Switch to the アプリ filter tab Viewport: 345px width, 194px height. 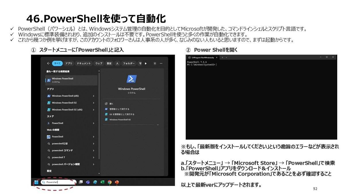coord(69,63)
